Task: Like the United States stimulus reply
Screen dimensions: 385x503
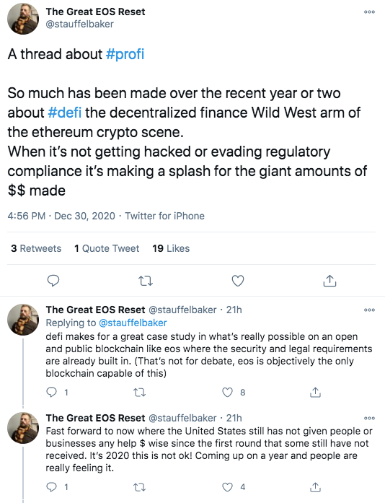Action: point(227,487)
